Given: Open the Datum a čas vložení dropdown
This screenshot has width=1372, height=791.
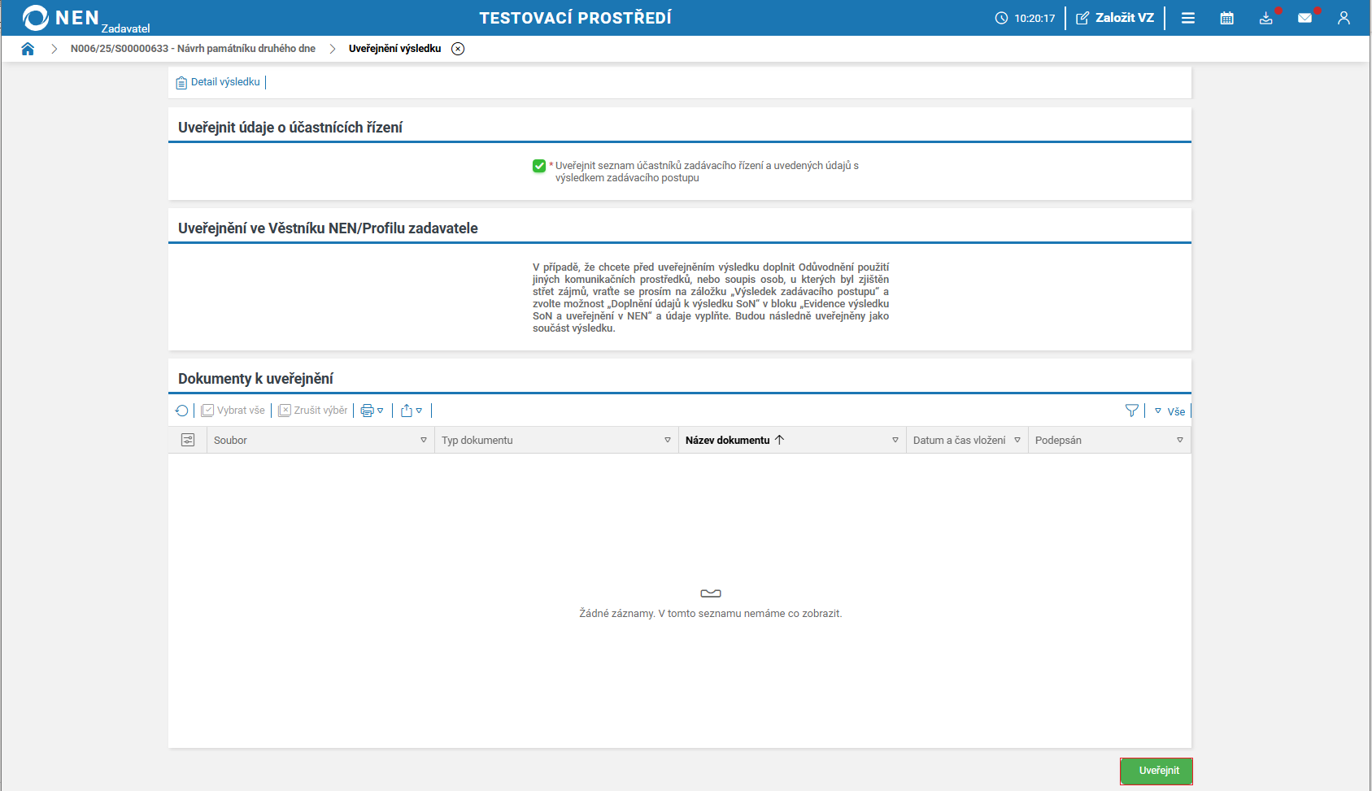Looking at the screenshot, I should point(1017,440).
